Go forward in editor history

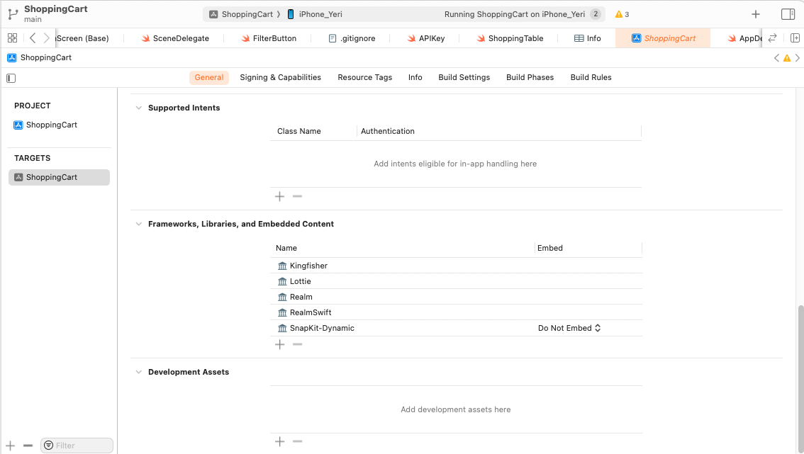click(x=46, y=38)
